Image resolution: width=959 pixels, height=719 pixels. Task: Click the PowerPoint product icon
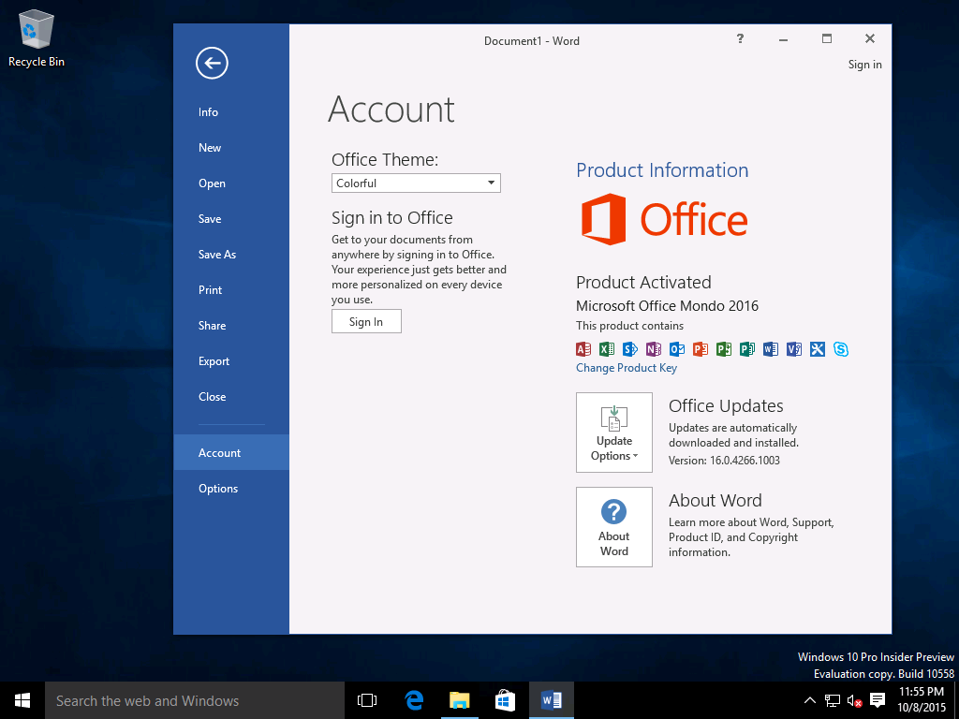[x=701, y=349]
